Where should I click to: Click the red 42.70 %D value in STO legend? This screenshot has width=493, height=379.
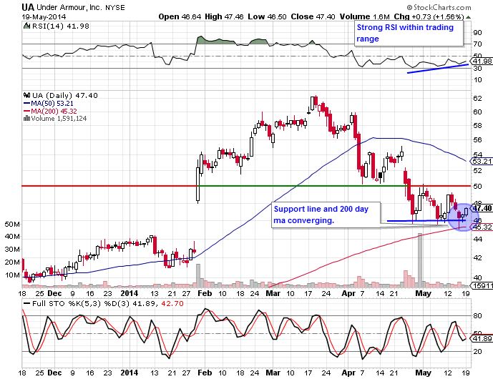172,304
